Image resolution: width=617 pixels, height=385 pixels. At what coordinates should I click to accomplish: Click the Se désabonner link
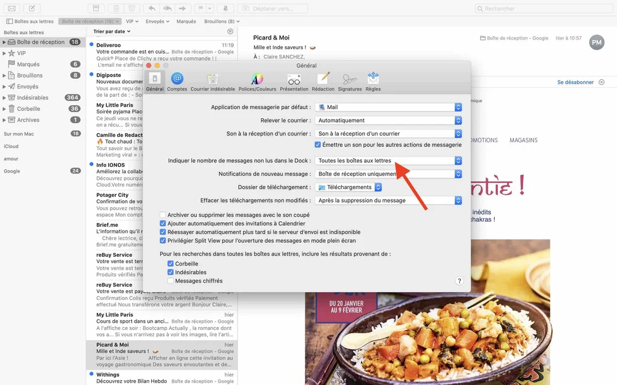pyautogui.click(x=575, y=82)
